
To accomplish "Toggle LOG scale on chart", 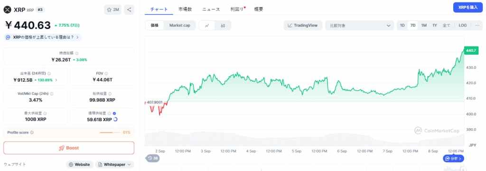I will point(463,26).
